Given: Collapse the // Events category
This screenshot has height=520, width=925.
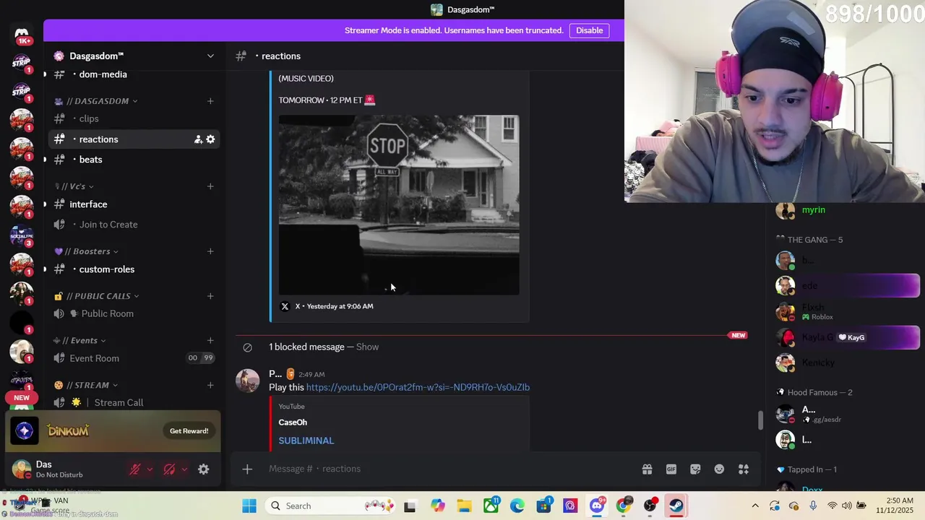Looking at the screenshot, I should tap(80, 341).
